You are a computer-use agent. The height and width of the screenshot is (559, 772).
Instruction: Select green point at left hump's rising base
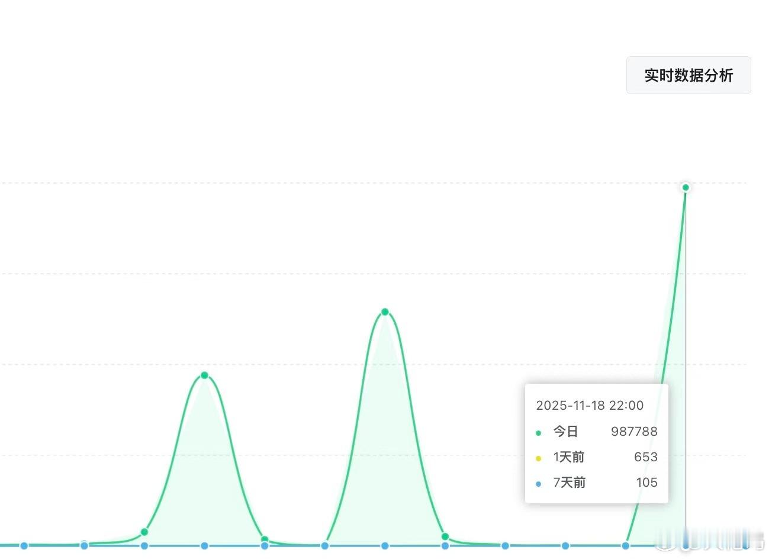pyautogui.click(x=144, y=532)
